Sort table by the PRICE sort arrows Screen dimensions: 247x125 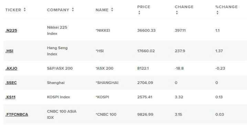pos(139,13)
